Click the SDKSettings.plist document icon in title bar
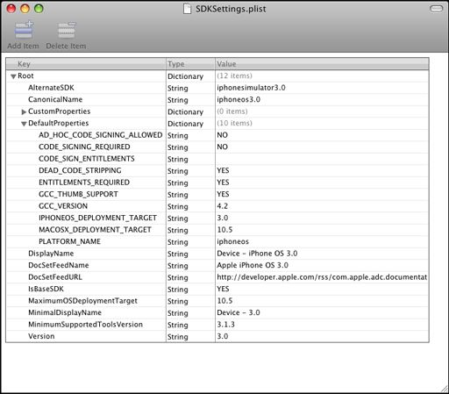Image resolution: width=449 pixels, height=394 pixels. 187,9
